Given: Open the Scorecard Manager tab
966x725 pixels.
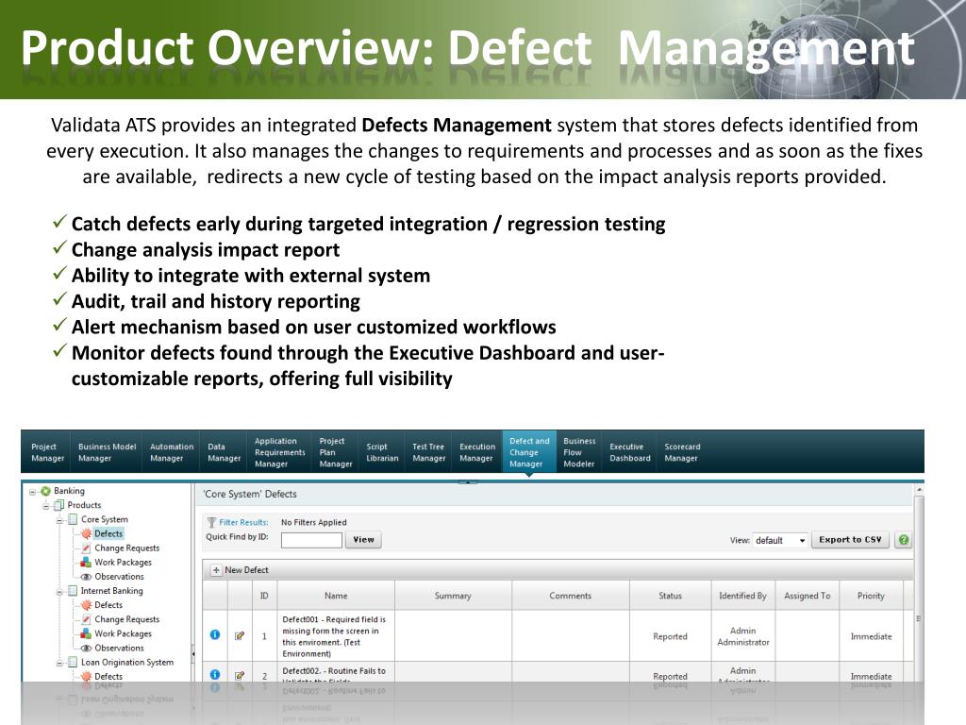Looking at the screenshot, I should pos(682,452).
